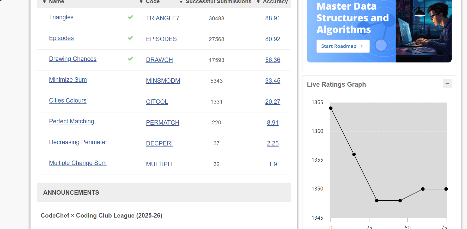Click the graph data point near 1356

tap(354, 154)
